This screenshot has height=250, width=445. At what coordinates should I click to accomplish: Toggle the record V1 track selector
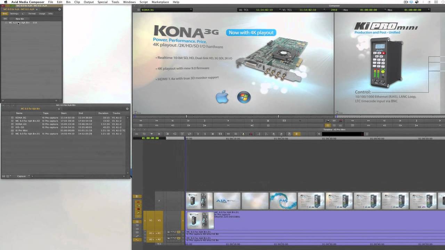(x=159, y=220)
